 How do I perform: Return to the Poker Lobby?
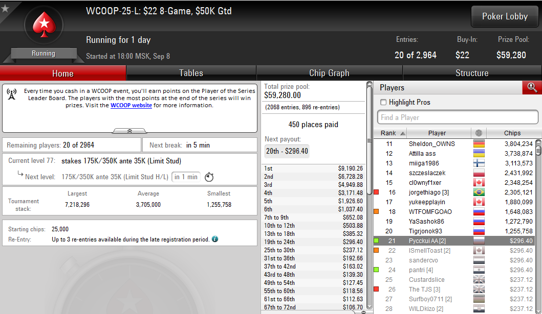pyautogui.click(x=505, y=16)
